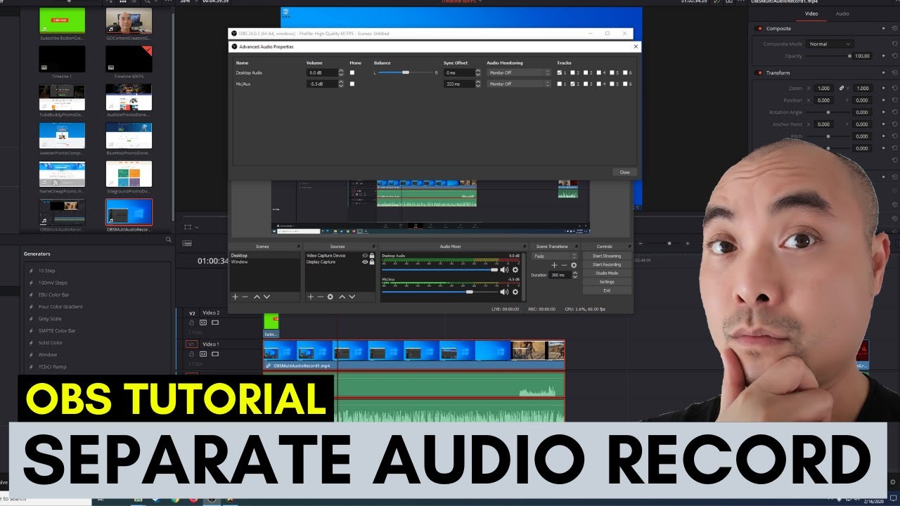This screenshot has width=900, height=506.
Task: Remove scene using Scenes minus icon
Action: pos(245,297)
